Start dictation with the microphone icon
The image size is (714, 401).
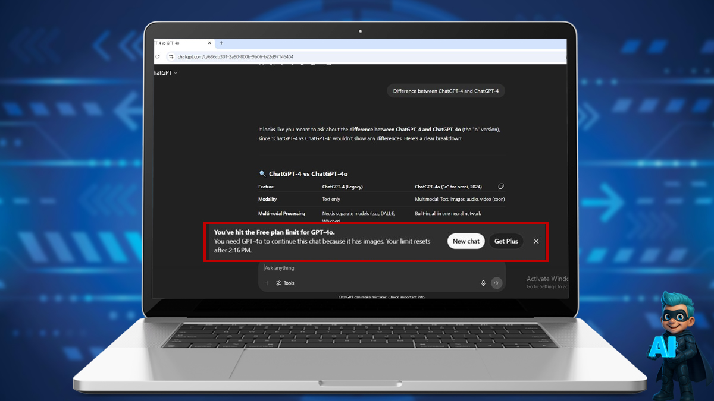coord(483,283)
